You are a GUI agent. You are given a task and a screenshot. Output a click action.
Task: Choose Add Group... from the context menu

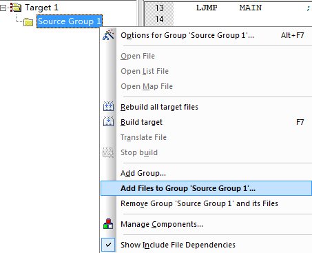point(143,173)
